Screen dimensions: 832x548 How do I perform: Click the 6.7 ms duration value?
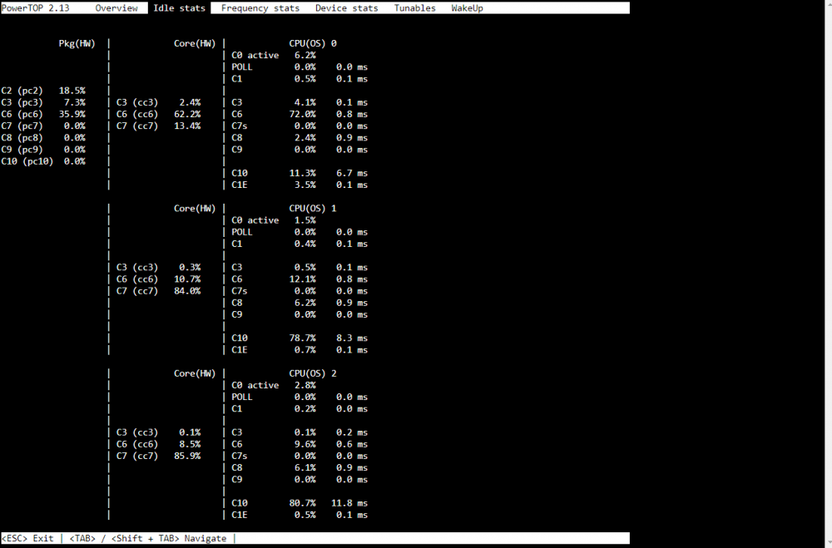click(352, 173)
